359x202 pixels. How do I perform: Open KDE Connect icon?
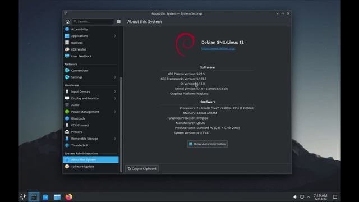(x=67, y=125)
